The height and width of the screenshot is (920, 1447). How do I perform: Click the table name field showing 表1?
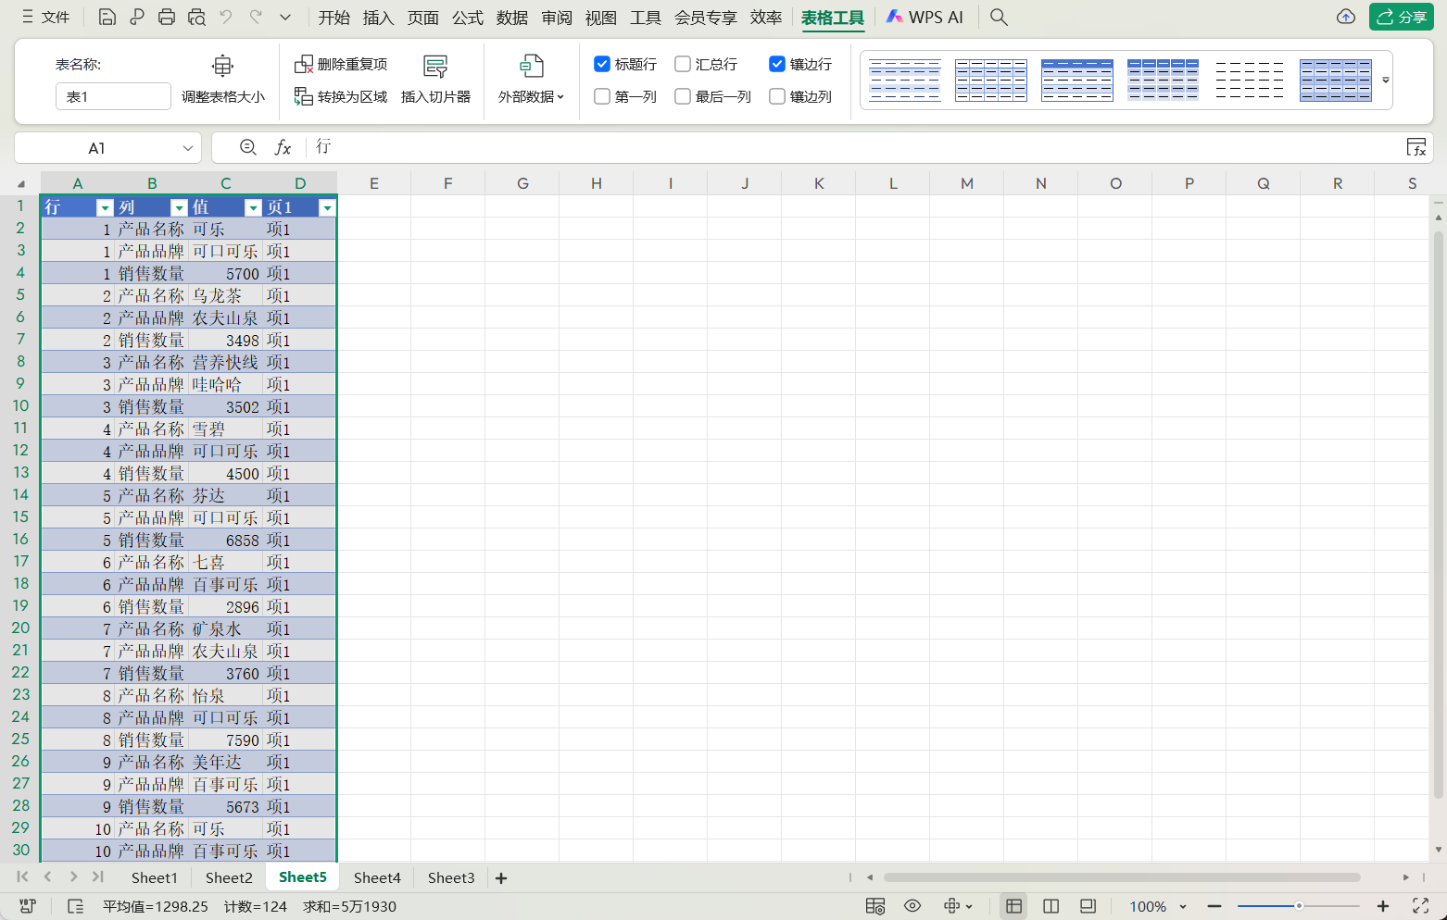coord(112,95)
